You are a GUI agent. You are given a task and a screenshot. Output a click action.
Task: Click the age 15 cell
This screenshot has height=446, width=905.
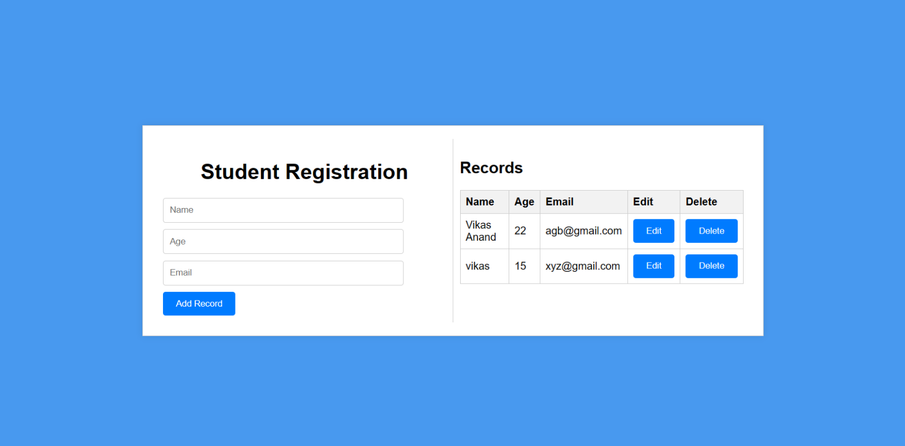tap(520, 266)
